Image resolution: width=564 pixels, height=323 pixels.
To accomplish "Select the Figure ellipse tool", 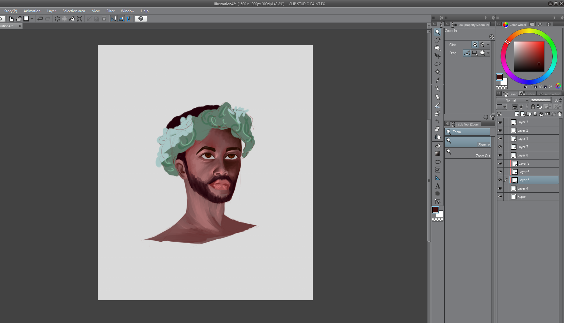I will (x=437, y=162).
